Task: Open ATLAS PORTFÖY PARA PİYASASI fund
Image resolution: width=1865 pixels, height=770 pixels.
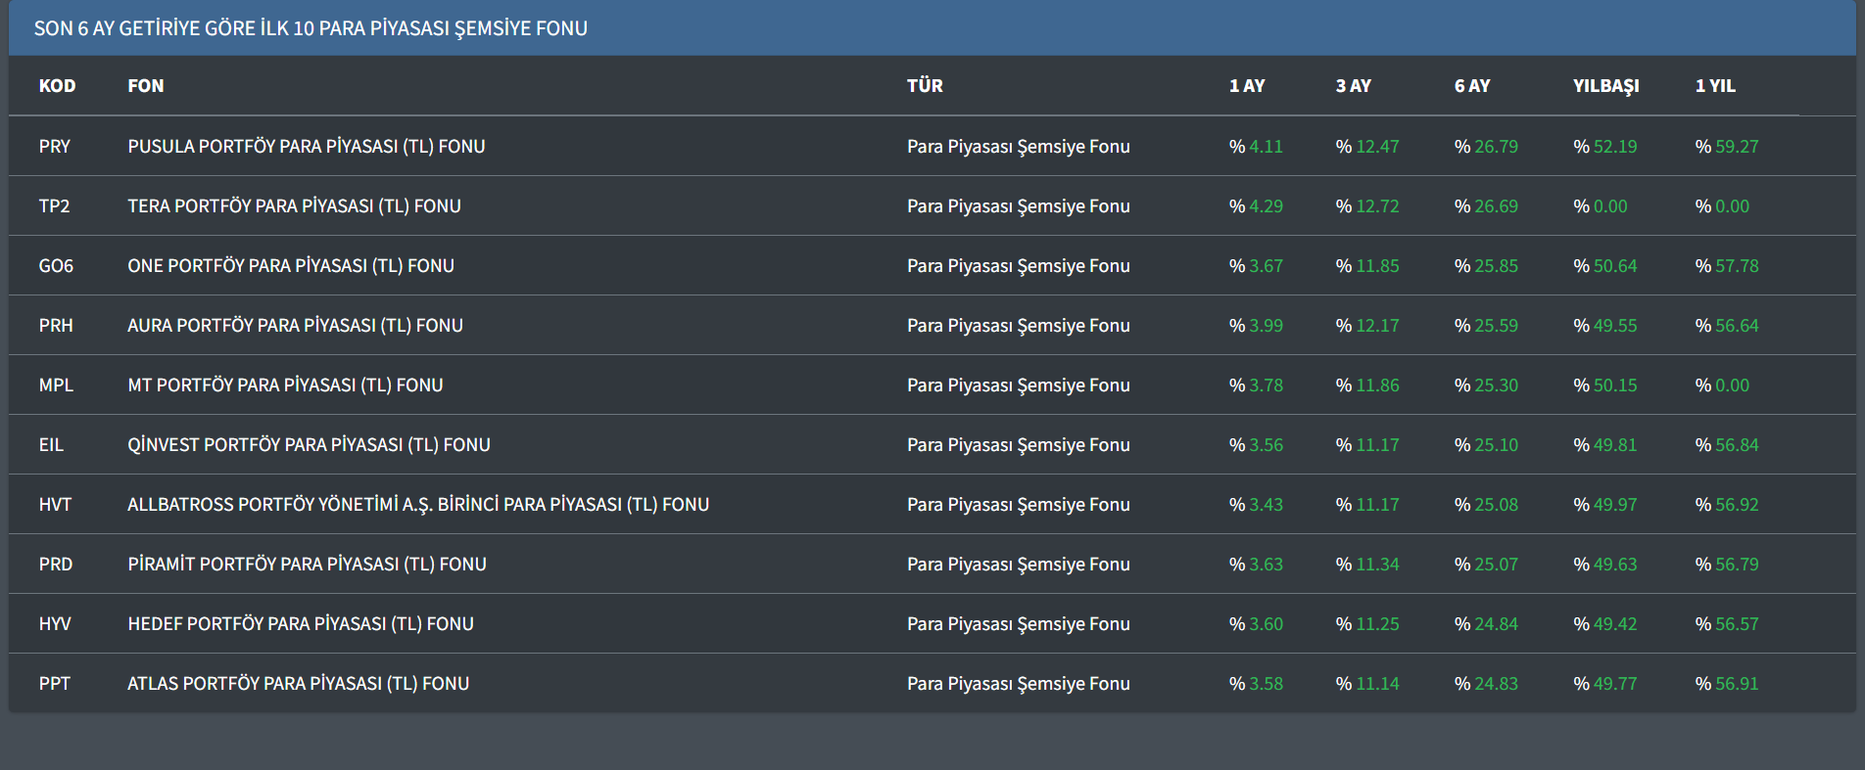Action: 298,684
